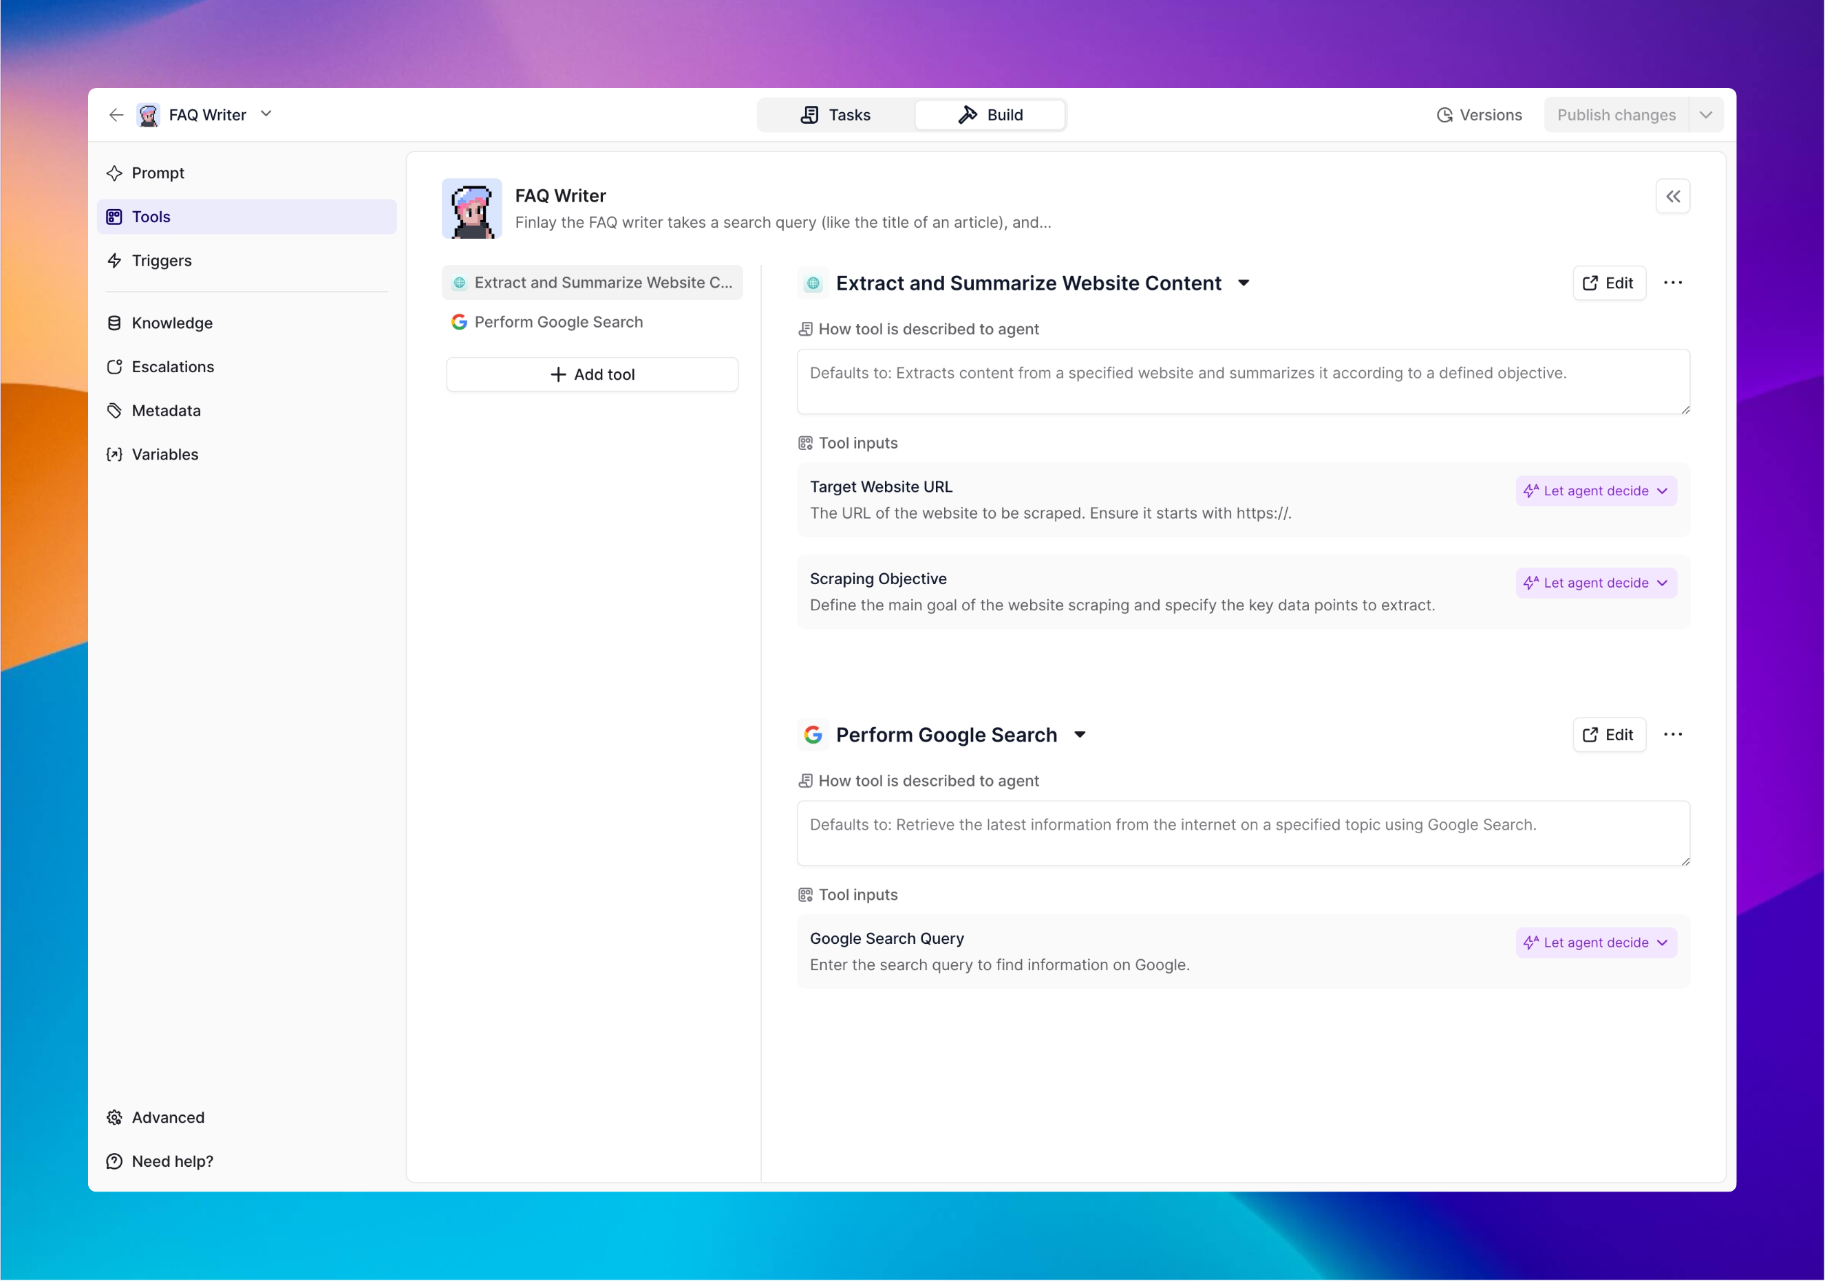Image resolution: width=1825 pixels, height=1281 pixels.
Task: Select Extract and Summarize Website C... in tool list
Action: (593, 283)
